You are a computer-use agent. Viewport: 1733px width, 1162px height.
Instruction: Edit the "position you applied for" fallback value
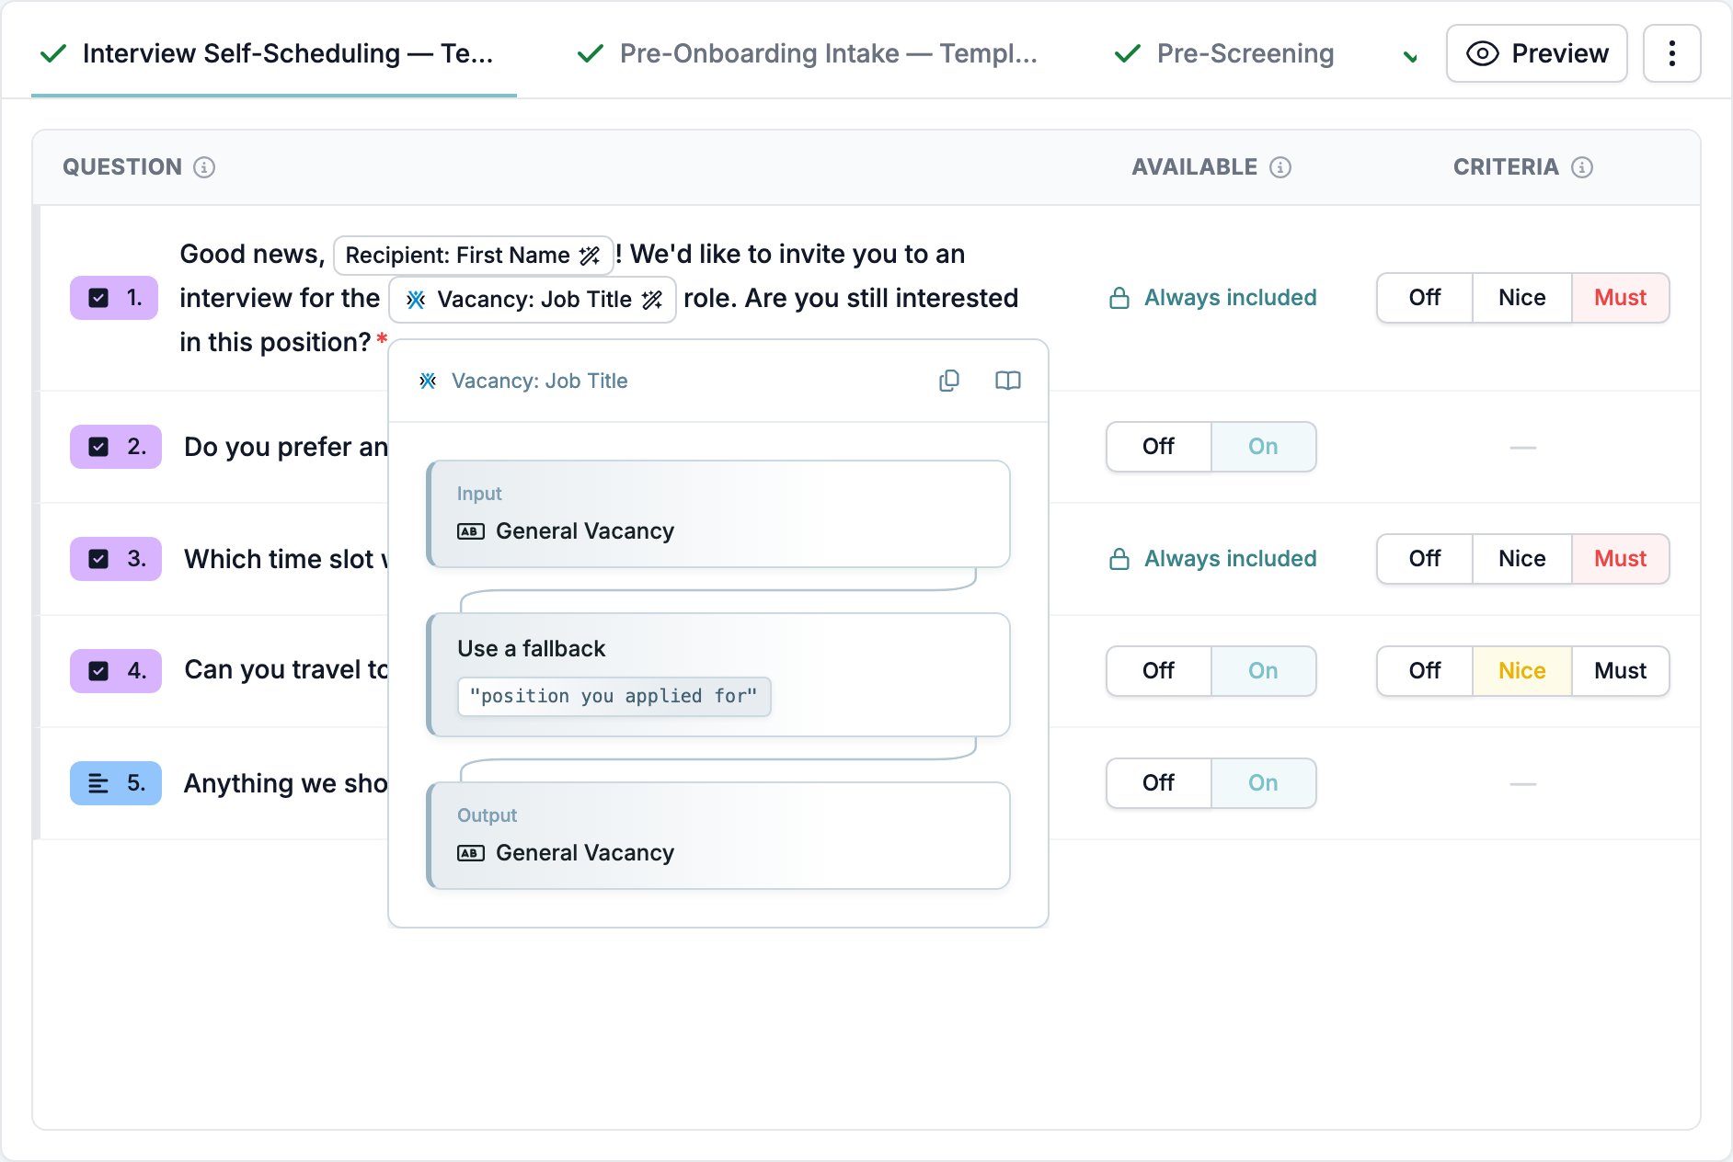click(614, 696)
